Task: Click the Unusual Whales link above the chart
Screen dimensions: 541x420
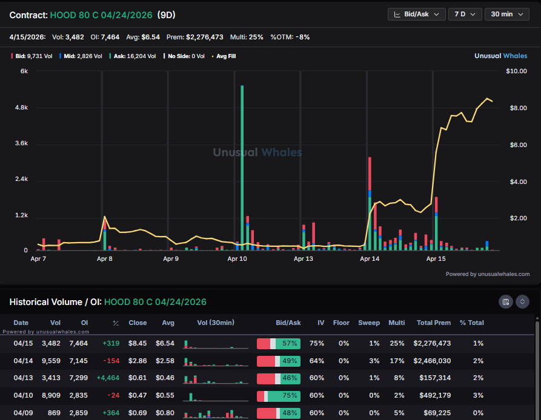Action: [501, 56]
